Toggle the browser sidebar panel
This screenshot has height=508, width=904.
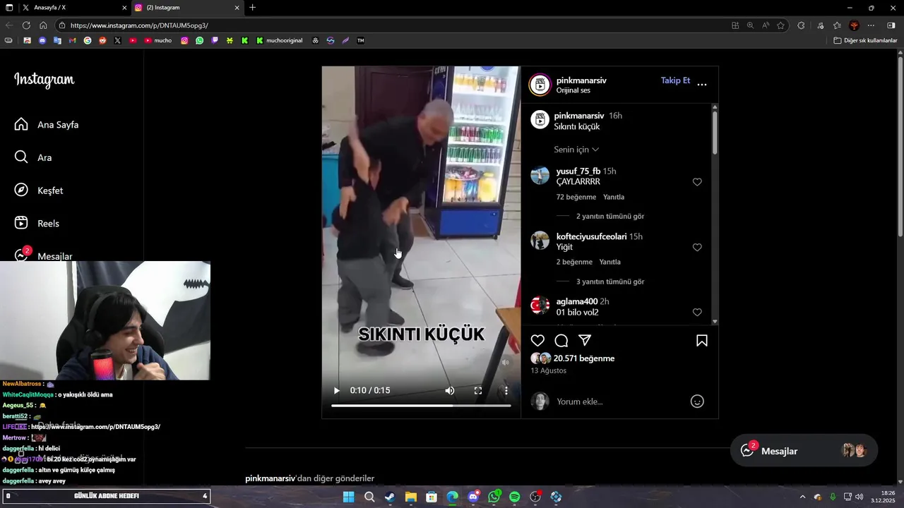pos(891,25)
